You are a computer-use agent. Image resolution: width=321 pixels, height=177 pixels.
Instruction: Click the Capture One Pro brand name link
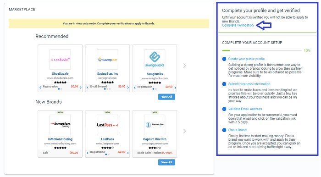(x=155, y=139)
